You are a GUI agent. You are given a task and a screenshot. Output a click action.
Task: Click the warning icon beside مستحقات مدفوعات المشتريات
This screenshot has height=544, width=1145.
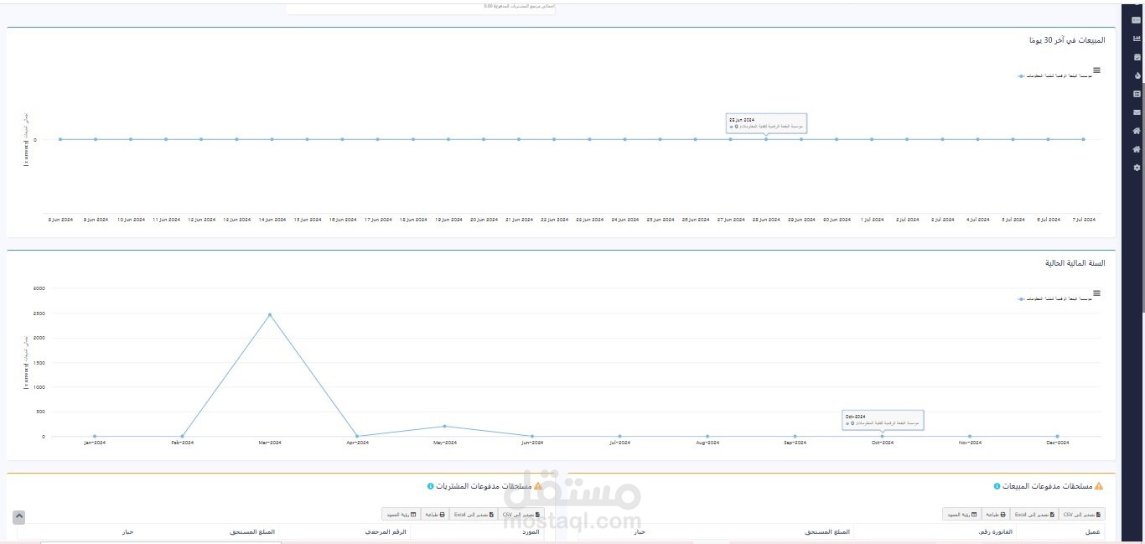(538, 486)
